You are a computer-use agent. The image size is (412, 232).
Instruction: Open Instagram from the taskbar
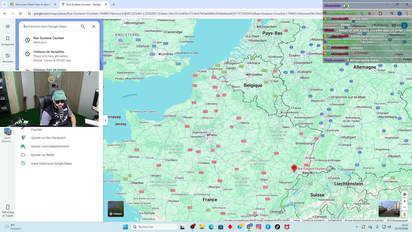(258, 227)
